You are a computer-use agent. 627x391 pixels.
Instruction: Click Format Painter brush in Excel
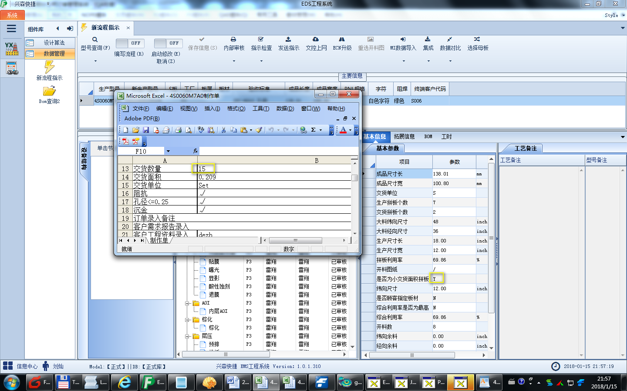[x=259, y=130]
